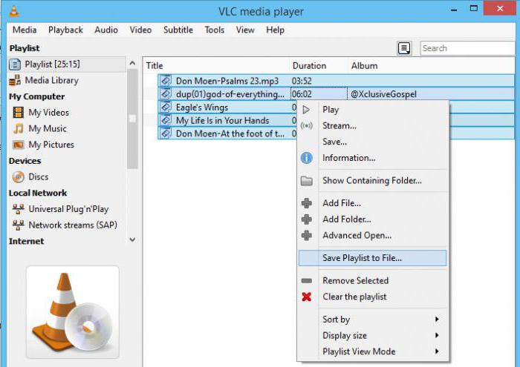Click the My Music note icon
Screen dimensions: 520x367
pos(19,128)
